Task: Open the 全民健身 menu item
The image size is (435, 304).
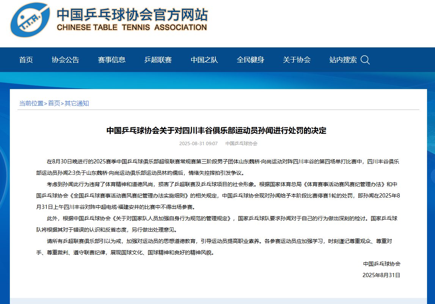Action: click(251, 60)
